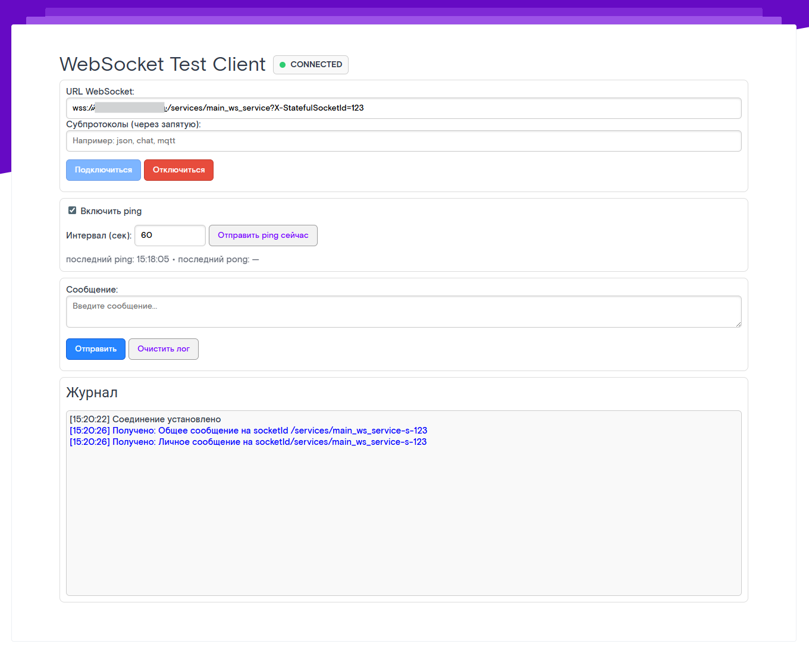Click the green connection status dot
The width and height of the screenshot is (809, 653).
click(x=283, y=65)
